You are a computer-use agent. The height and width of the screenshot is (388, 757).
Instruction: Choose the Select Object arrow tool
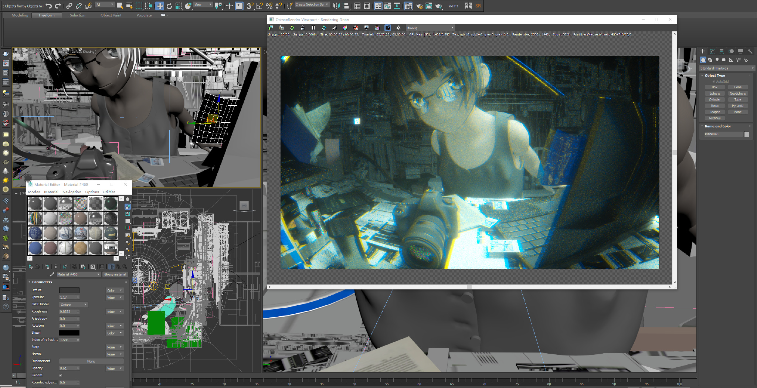[x=120, y=6]
